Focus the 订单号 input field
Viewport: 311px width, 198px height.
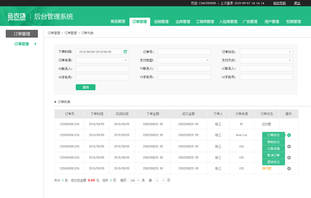tap(184, 52)
